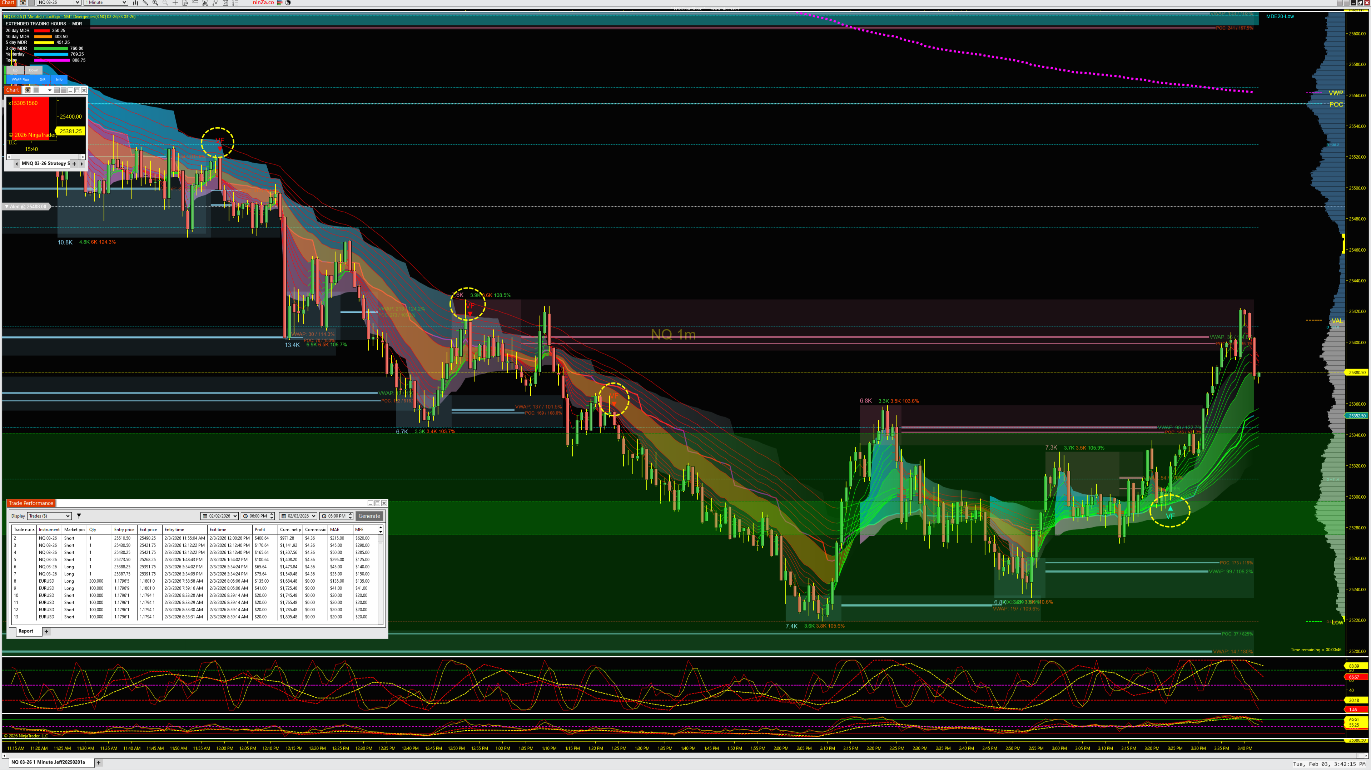Toggle the VWAP Flux button
Viewport: 1371px width, 770px height.
[20, 79]
